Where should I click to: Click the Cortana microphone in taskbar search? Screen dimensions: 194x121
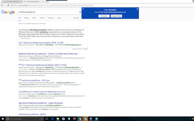(42, 119)
